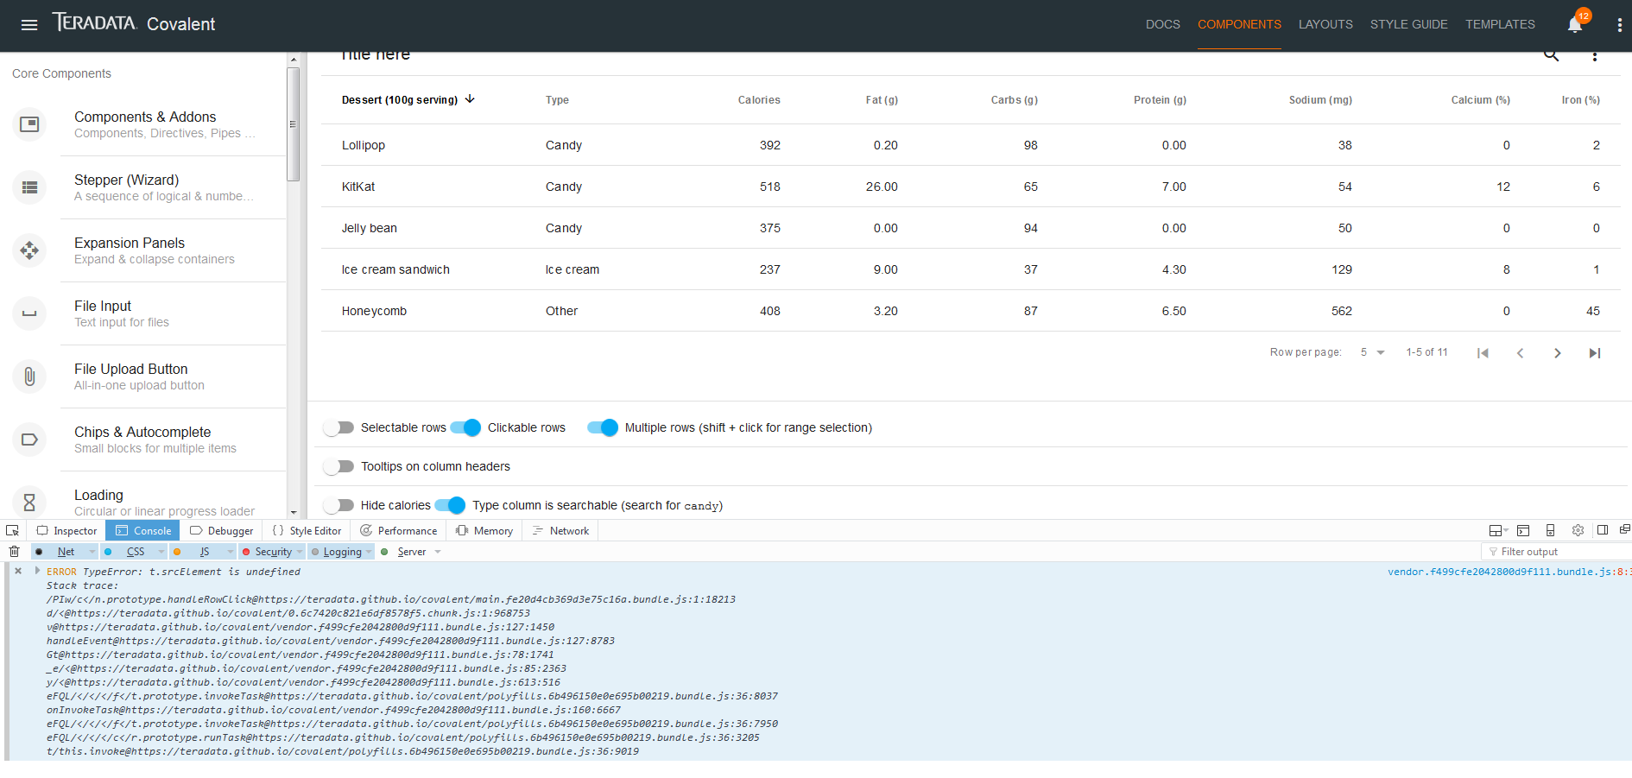Open the hamburger navigation menu
This screenshot has height=778, width=1632.
29,24
